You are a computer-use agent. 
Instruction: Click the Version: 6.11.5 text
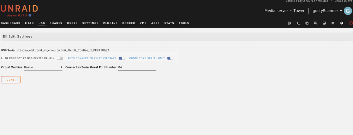[x=17, y=15]
